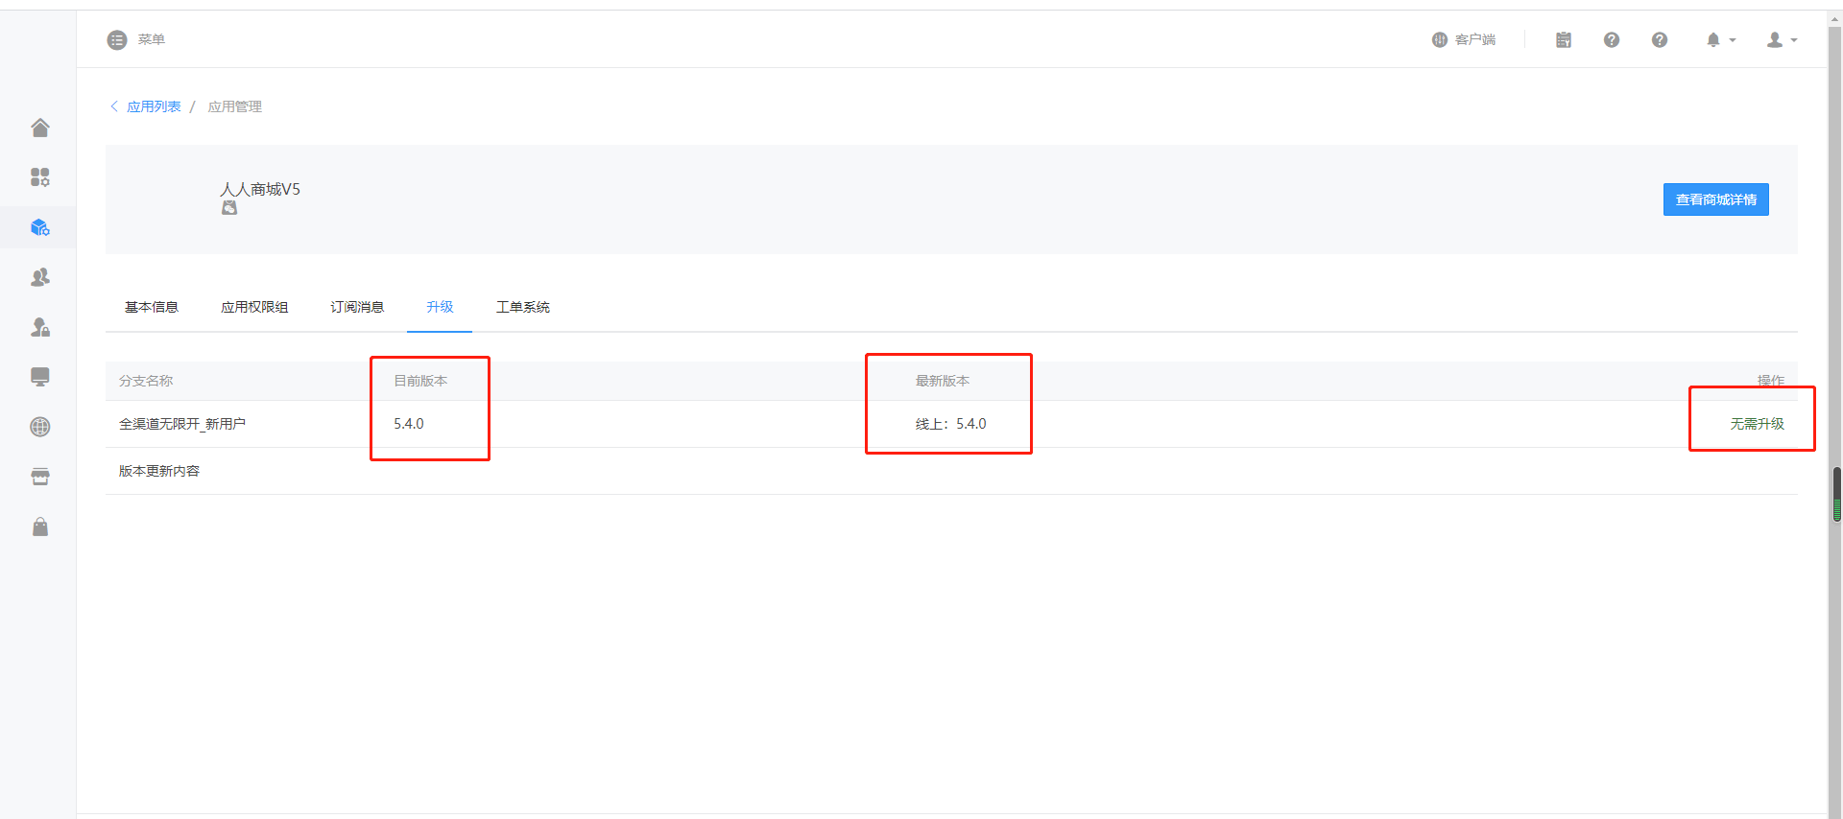This screenshot has width=1843, height=819.
Task: Open the two-users sidebar icon
Action: (39, 277)
